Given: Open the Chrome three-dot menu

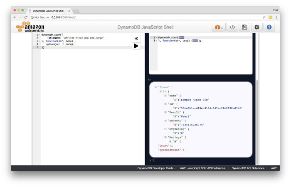Looking at the screenshot, I should [x=276, y=17].
